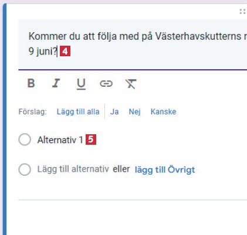Underline the question text
Image resolution: width=247 pixels, height=235 pixels.
click(x=81, y=84)
